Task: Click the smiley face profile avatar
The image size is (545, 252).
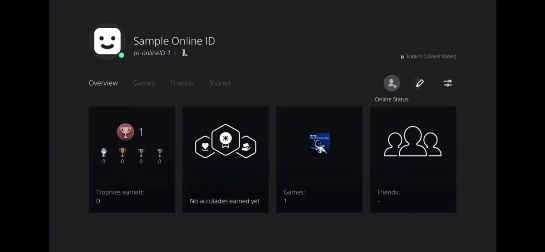Action: pyautogui.click(x=107, y=41)
